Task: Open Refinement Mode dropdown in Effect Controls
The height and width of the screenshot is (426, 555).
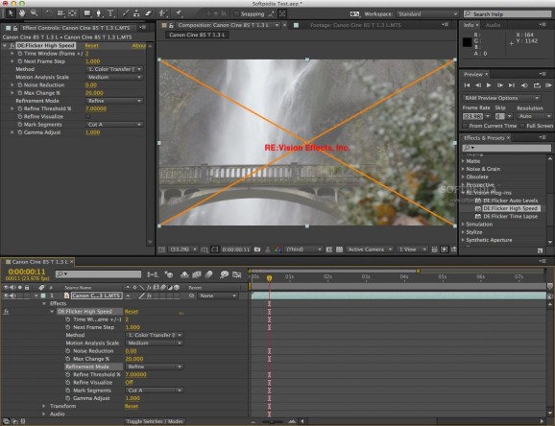Action: point(114,101)
